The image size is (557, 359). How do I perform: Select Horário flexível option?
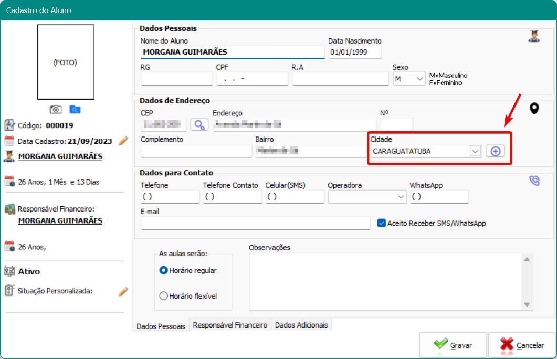click(x=163, y=296)
